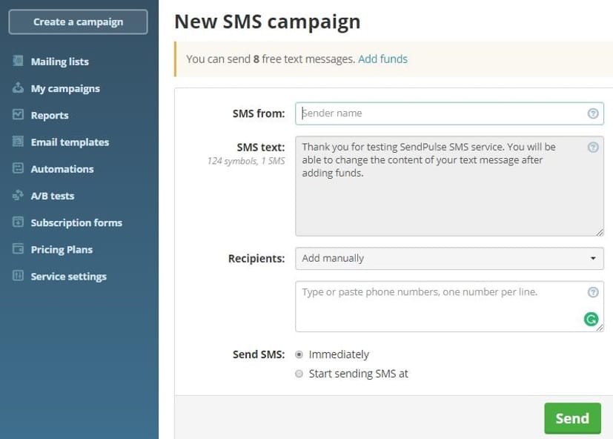This screenshot has width=613, height=439.
Task: Click the Email templates icon
Action: click(x=18, y=141)
